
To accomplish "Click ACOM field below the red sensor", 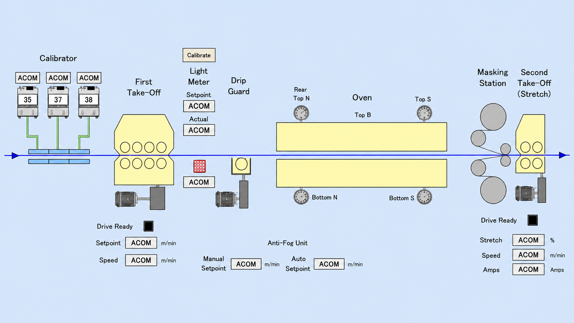I will [x=199, y=182].
